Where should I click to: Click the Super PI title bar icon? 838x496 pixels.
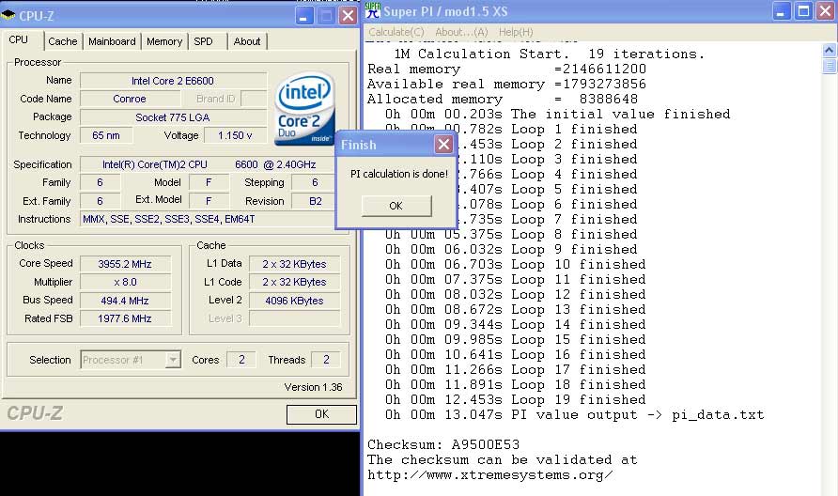(x=373, y=10)
